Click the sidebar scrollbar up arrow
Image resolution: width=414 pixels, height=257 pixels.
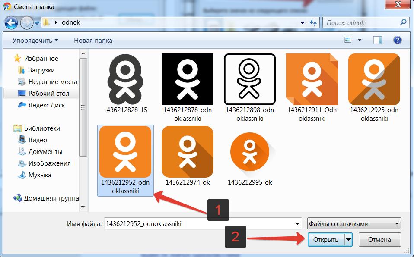83,53
